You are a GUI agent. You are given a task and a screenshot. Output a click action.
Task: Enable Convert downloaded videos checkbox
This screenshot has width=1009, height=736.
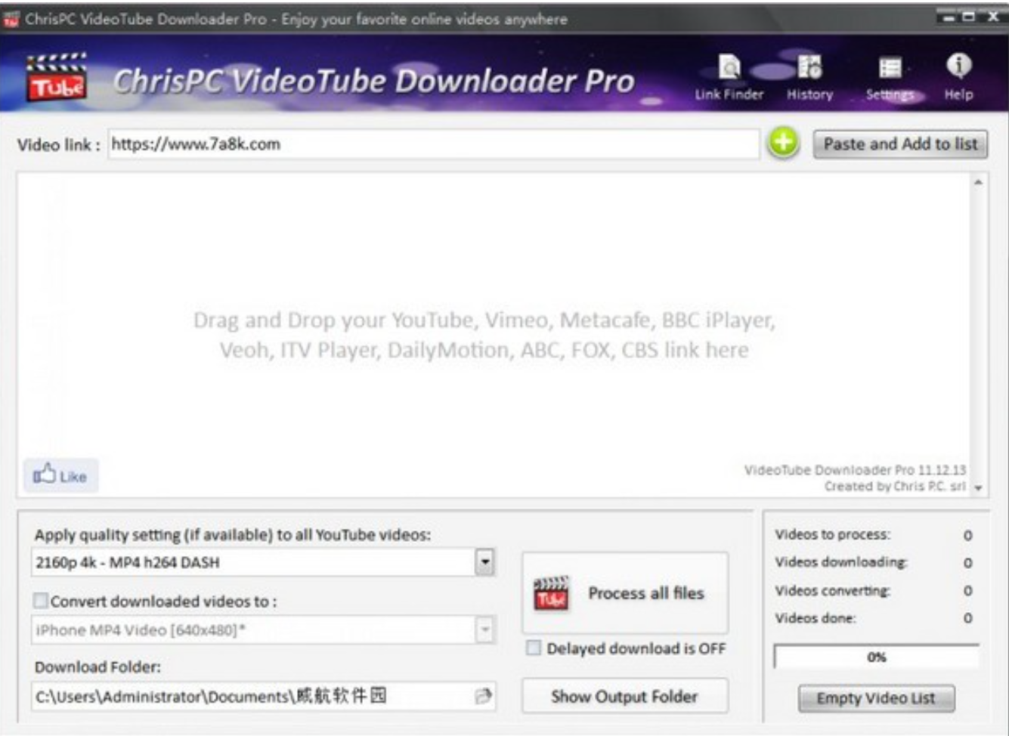(x=40, y=601)
